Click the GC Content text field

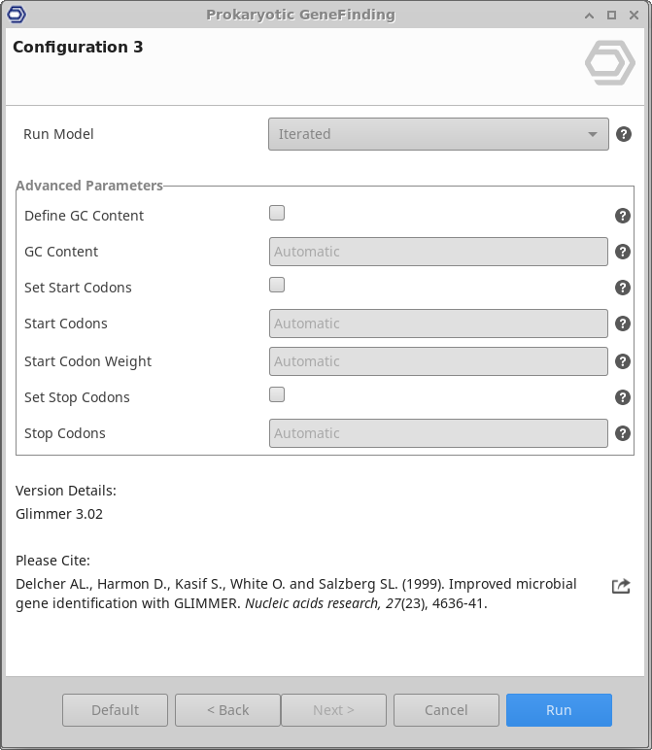pos(438,252)
